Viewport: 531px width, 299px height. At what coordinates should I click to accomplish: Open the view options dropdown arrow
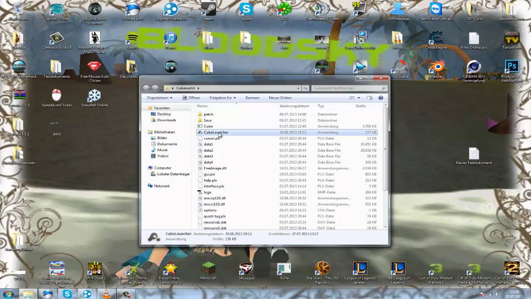[359, 98]
